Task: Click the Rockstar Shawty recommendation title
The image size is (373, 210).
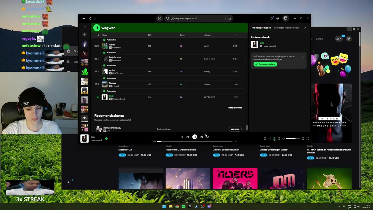Action: (x=112, y=127)
